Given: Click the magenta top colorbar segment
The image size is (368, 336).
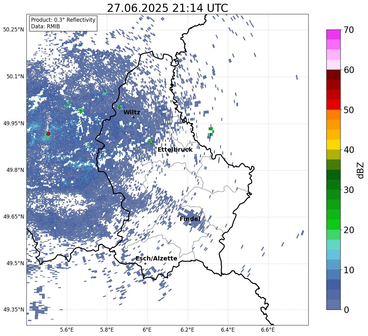Looking at the screenshot, I should 333,35.
